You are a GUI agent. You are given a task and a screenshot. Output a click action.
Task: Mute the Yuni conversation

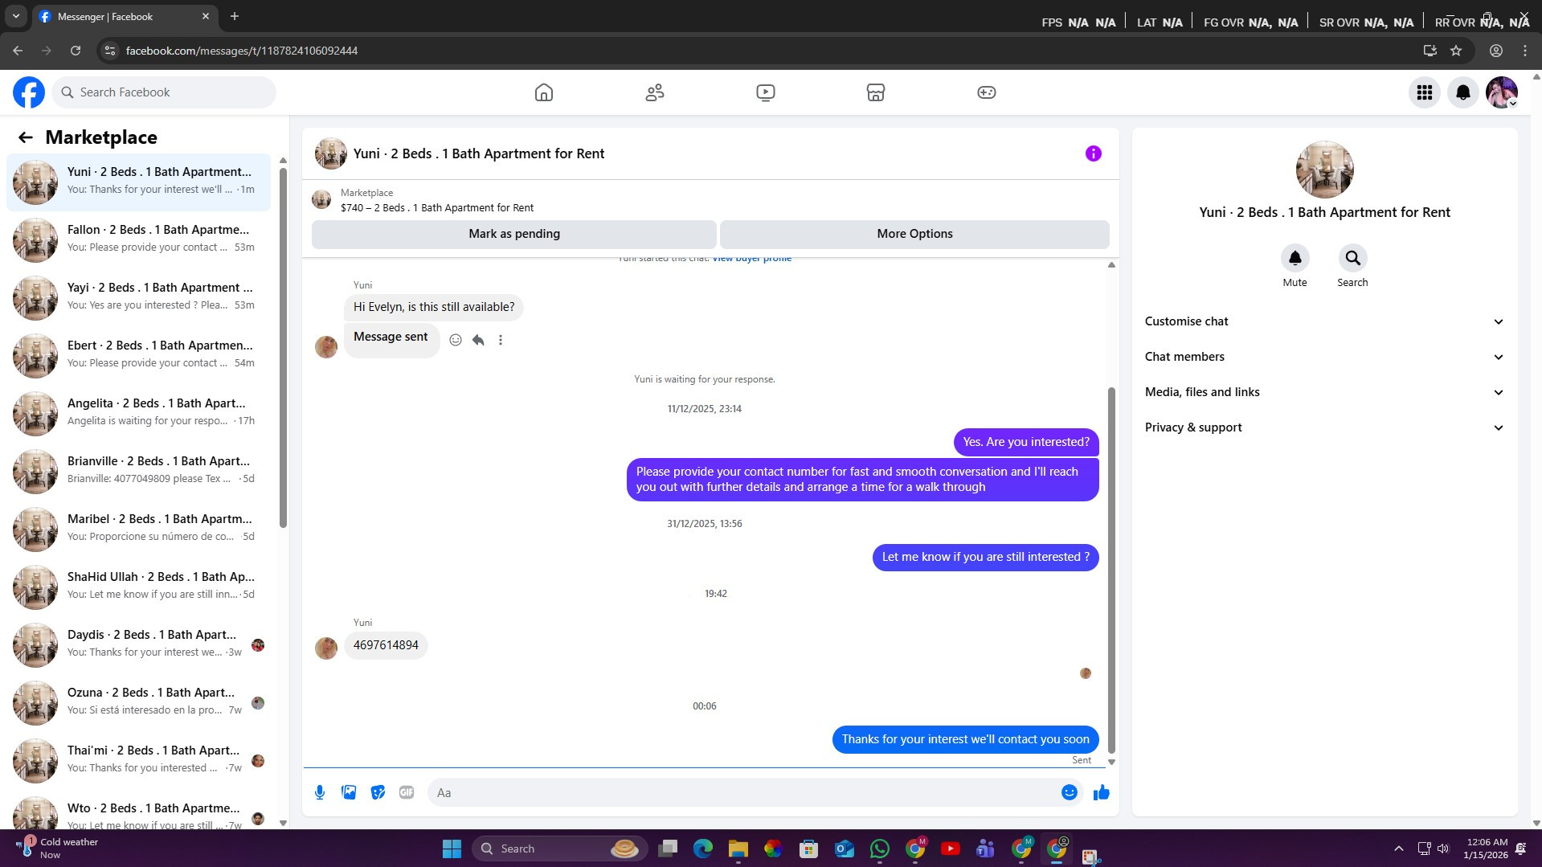coord(1295,258)
